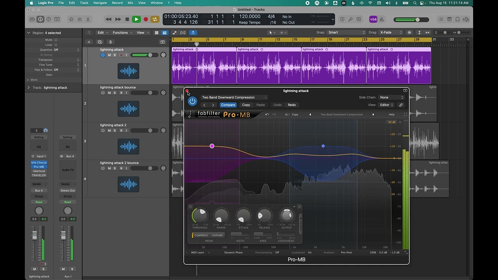Open the Smart Controls sun icon
This screenshot has width=498, height=280.
[x=71, y=19]
